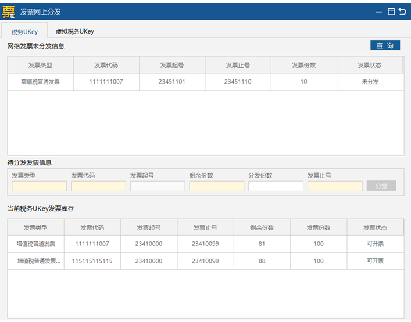Maximize the window using the square icon
Image resolution: width=411 pixels, height=322 pixels.
[x=391, y=12]
